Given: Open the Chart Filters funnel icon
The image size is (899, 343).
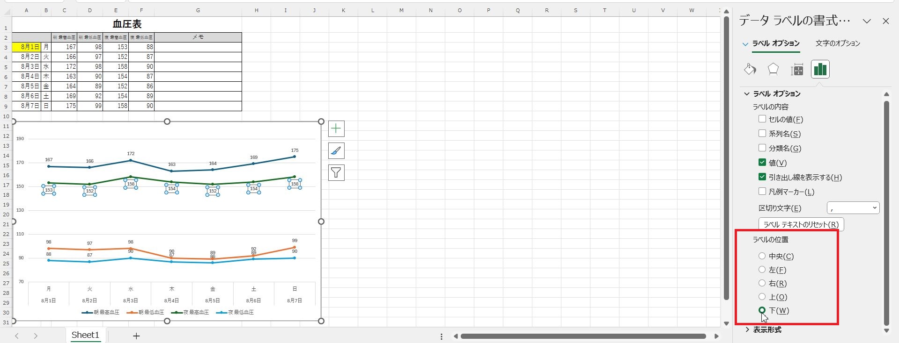Looking at the screenshot, I should [336, 173].
